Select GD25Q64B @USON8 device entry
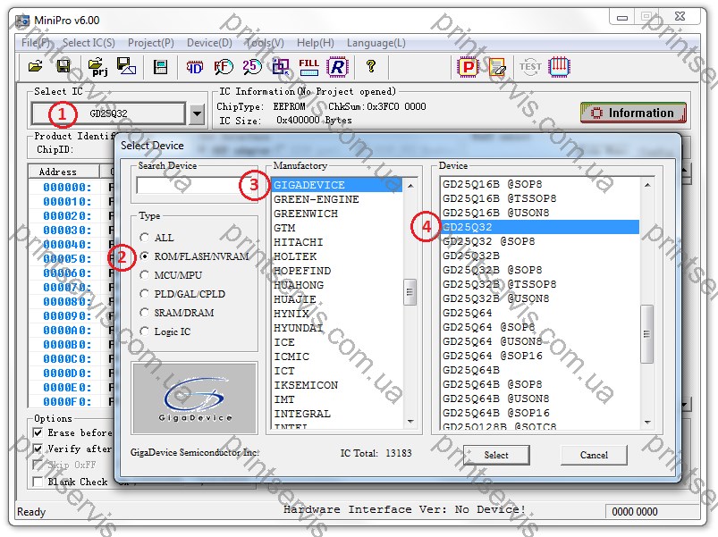 [x=540, y=399]
